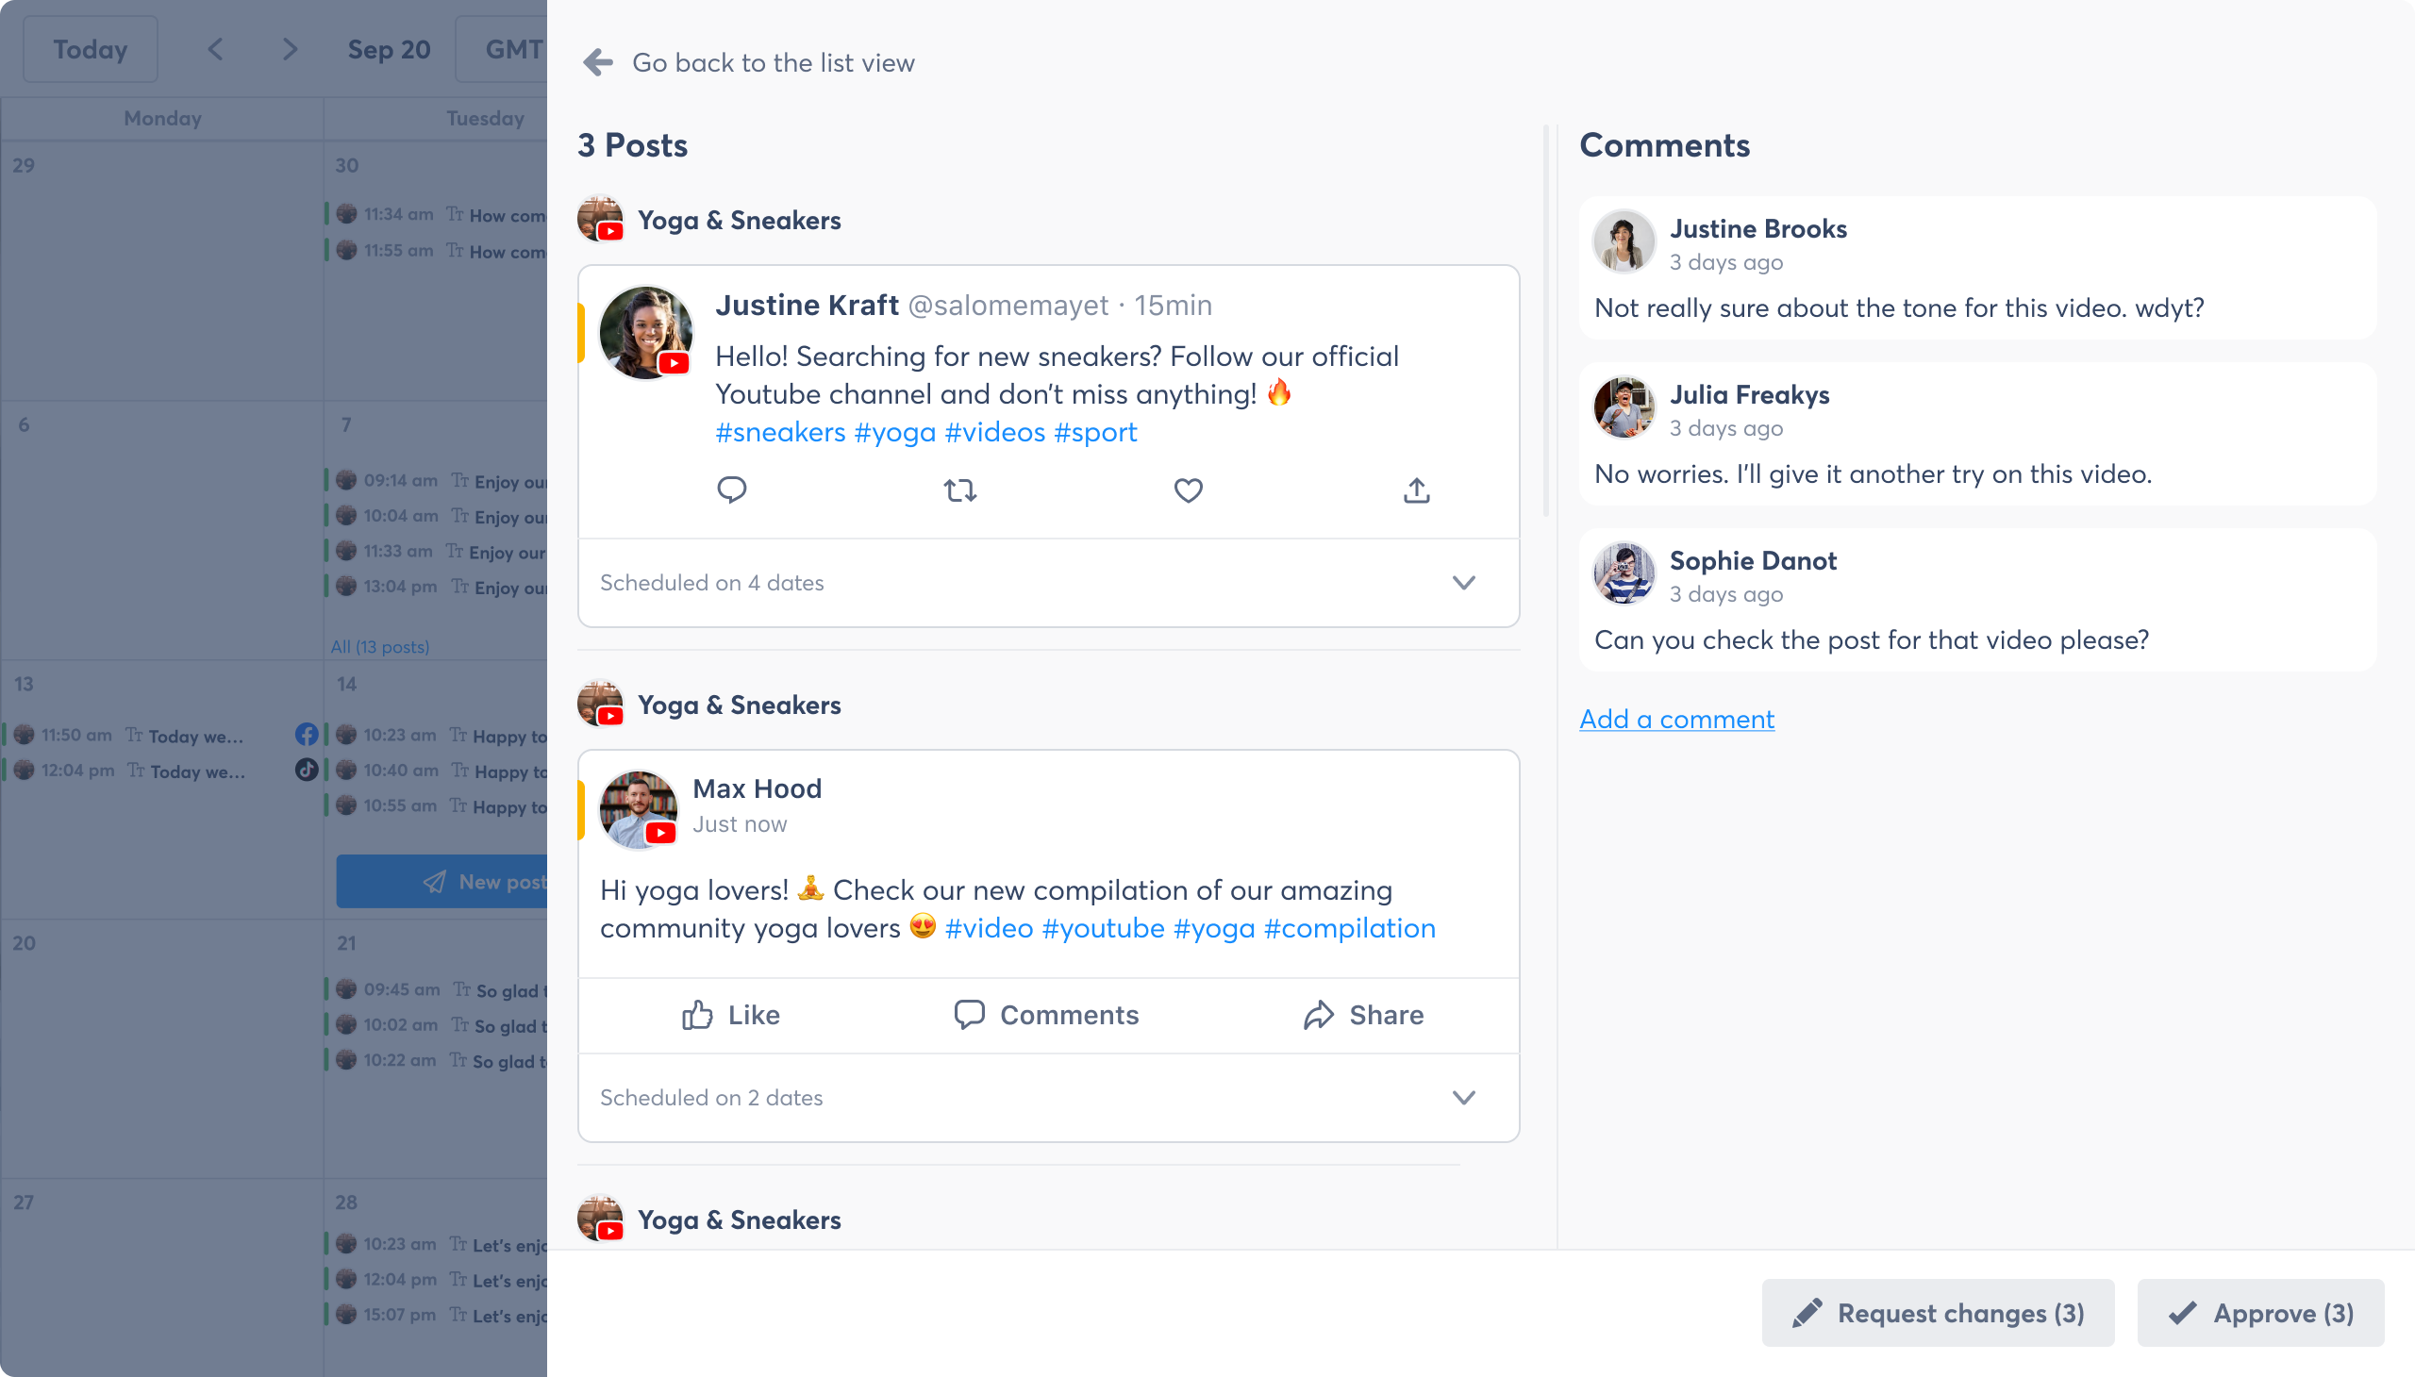The height and width of the screenshot is (1377, 2415).
Task: Click the like heart icon on Justine Kraft post
Action: (x=1188, y=489)
